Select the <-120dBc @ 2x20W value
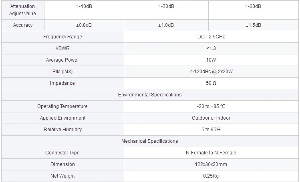The height and width of the screenshot is (182, 300). tap(211, 72)
